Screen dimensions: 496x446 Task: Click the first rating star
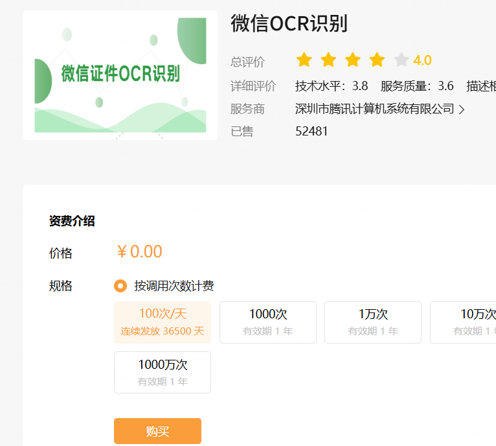(x=304, y=60)
